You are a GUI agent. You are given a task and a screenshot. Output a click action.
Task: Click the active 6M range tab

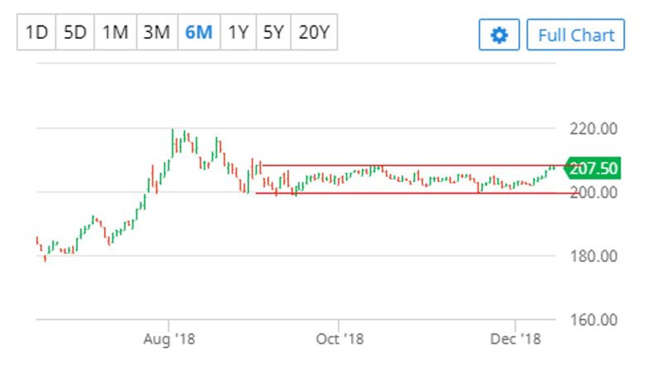pos(199,33)
